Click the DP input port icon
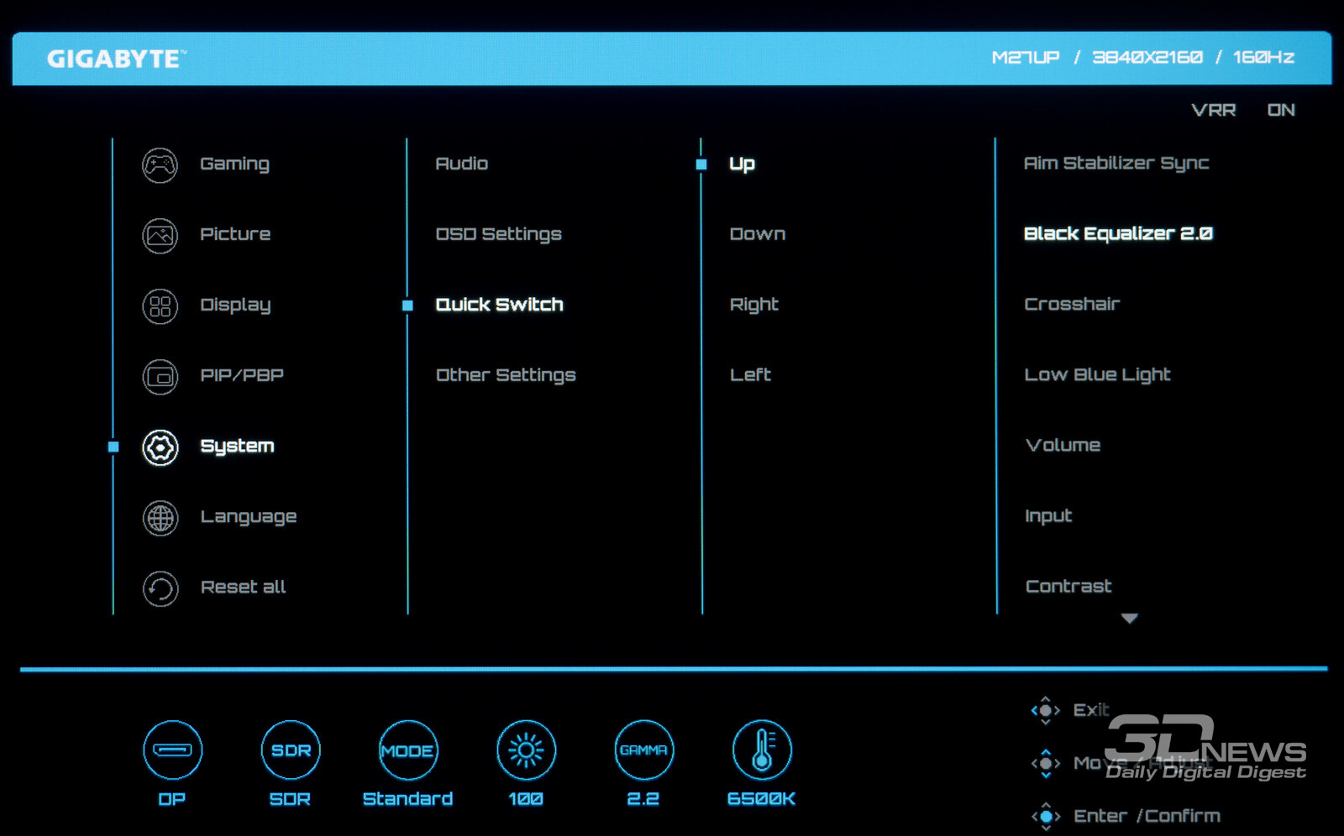 click(x=172, y=750)
